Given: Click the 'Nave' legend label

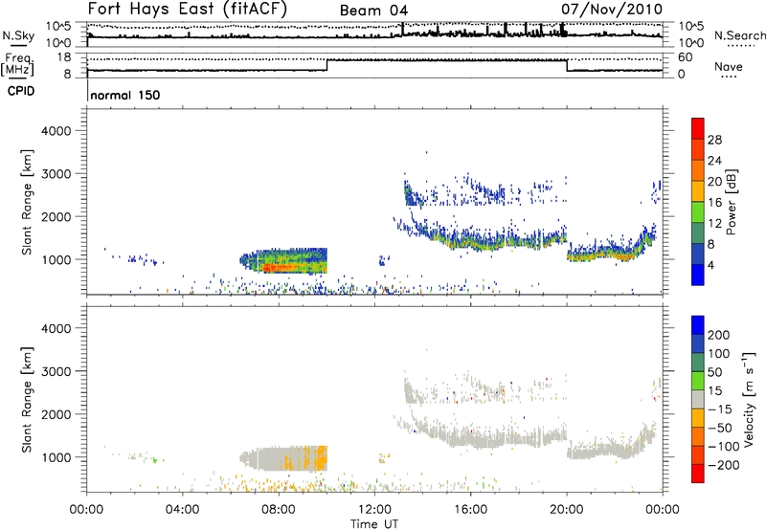Looking at the screenshot, I should 729,66.
